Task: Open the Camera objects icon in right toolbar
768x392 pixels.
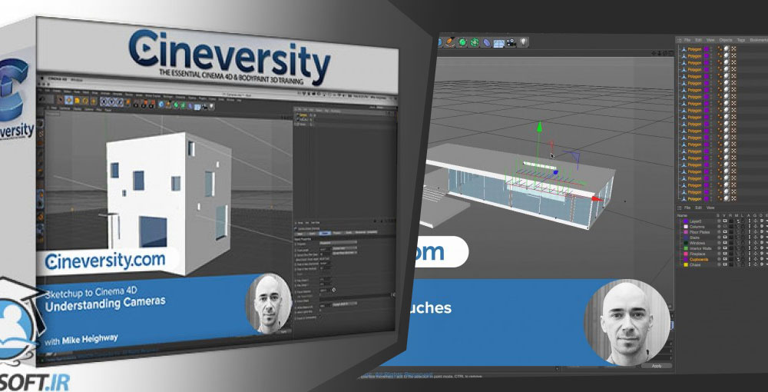Action: 511,42
